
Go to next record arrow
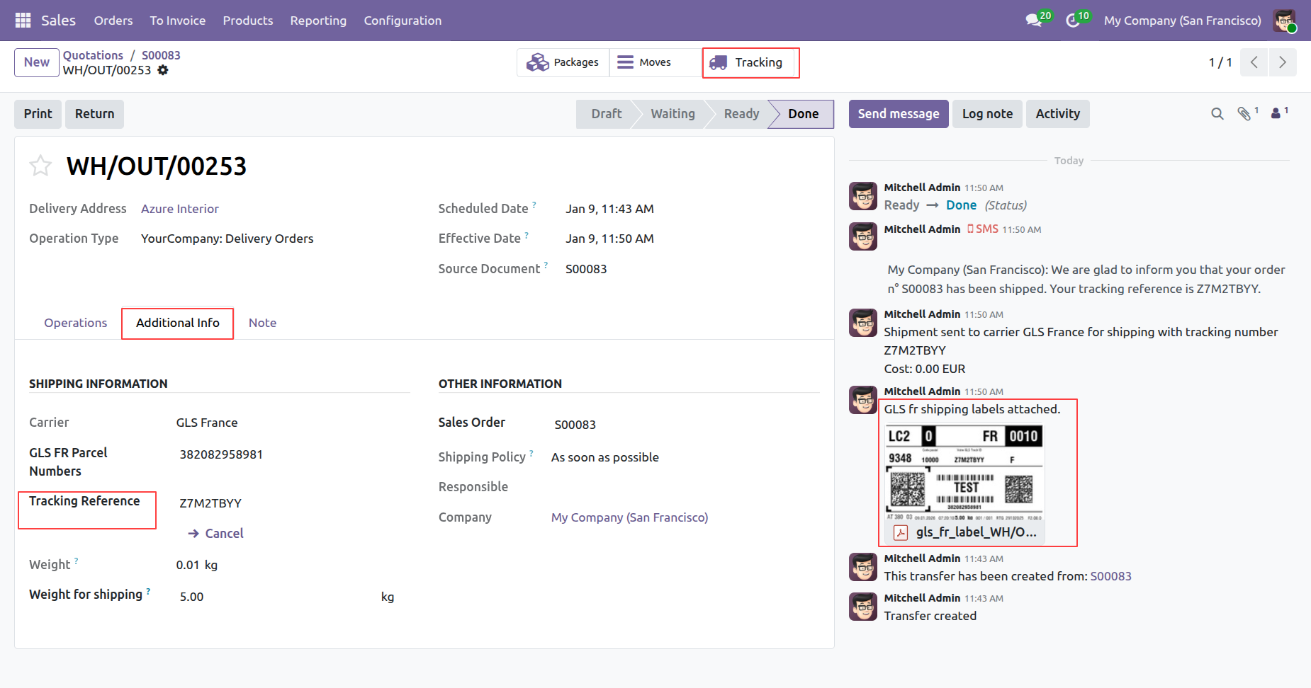coord(1282,62)
